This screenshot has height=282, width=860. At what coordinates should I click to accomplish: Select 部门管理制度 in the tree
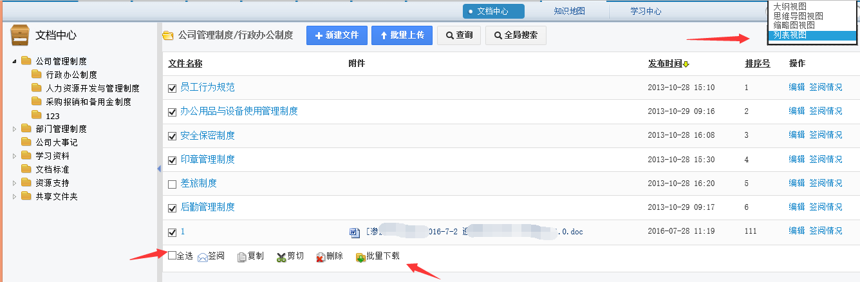click(x=61, y=129)
